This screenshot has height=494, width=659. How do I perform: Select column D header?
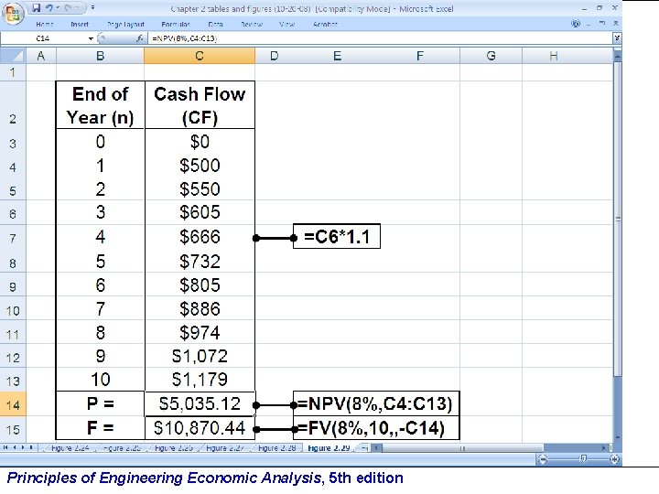coord(274,56)
